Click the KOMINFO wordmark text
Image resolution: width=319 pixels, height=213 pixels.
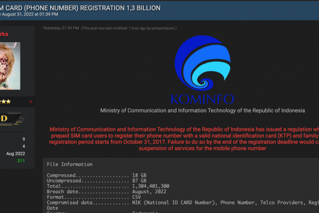click(x=202, y=99)
